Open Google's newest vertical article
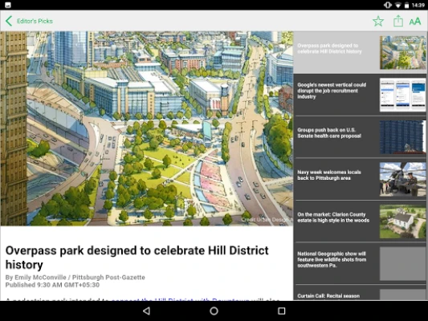Image resolution: width=428 pixels, height=321 pixels. pyautogui.click(x=361, y=95)
